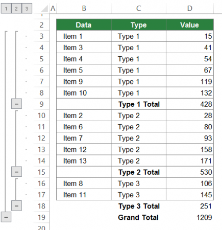Image resolution: width=222 pixels, height=230 pixels.
Task: Select column C header
Action: click(x=138, y=8)
